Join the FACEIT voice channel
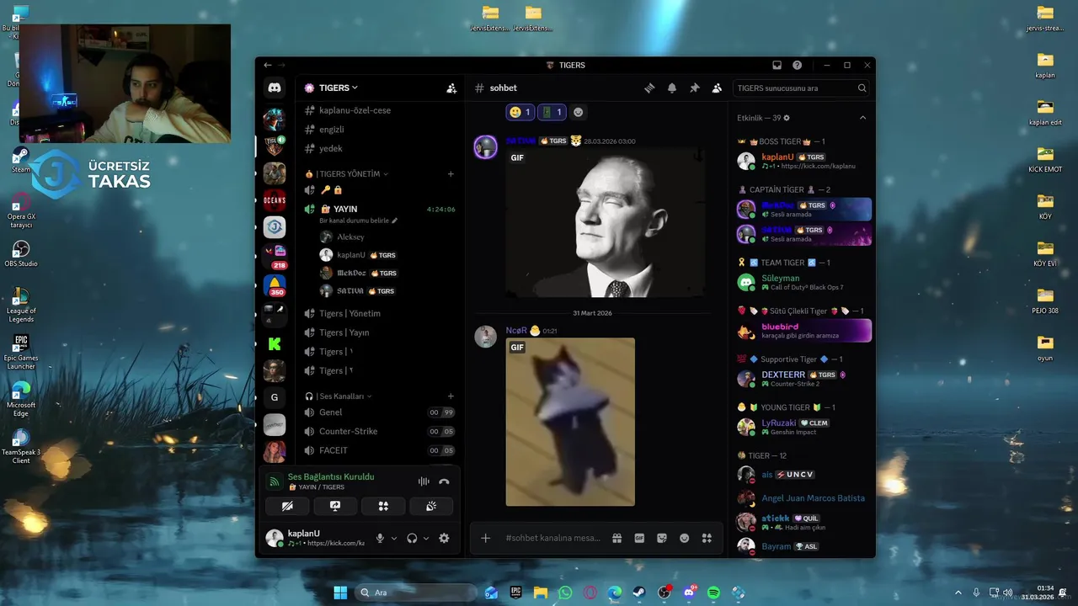This screenshot has height=606, width=1078. [x=381, y=450]
